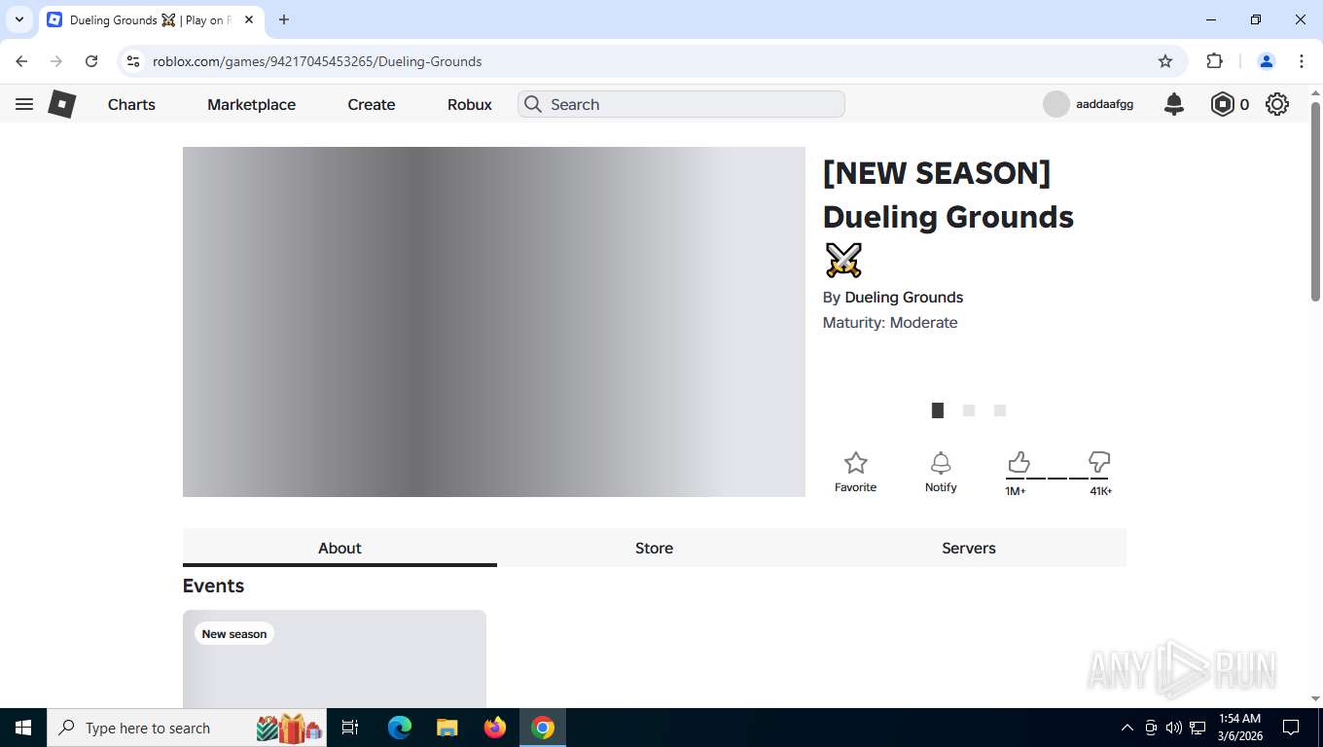Open a new browser tab
This screenshot has height=747, width=1323.
coord(284,19)
